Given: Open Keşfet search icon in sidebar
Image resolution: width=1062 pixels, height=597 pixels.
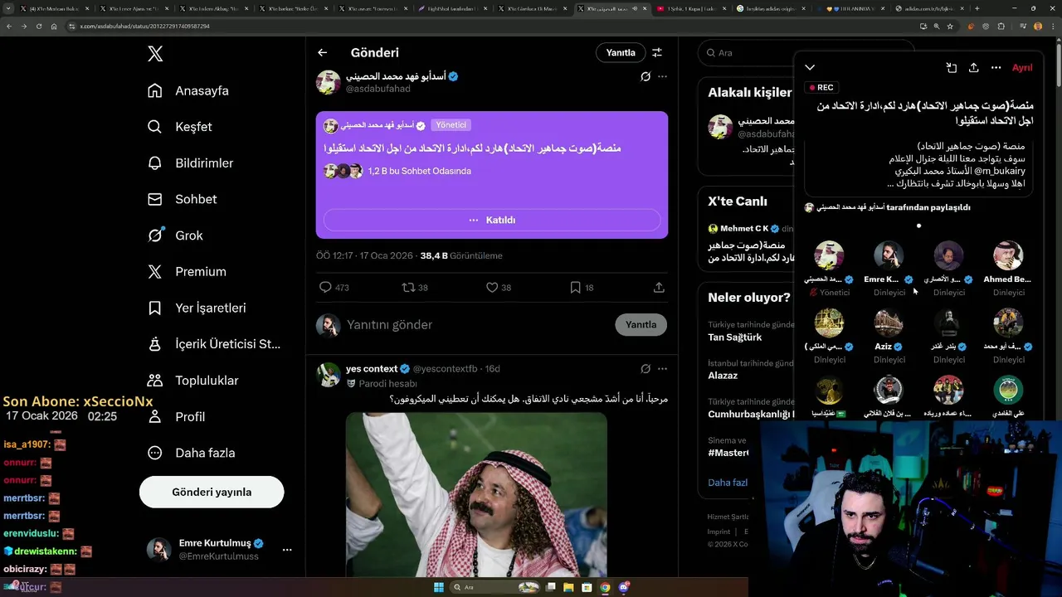Looking at the screenshot, I should (155, 127).
